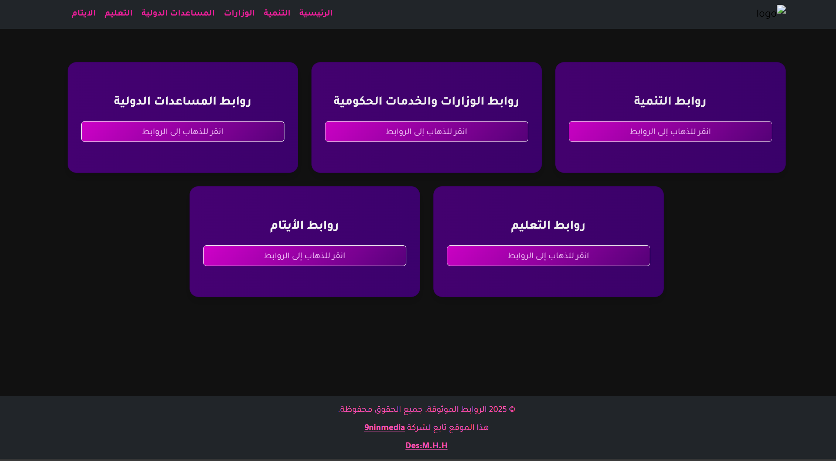Viewport: 836px width, 461px height.
Task: Click the 2025 copyright text in footer
Action: point(426,410)
